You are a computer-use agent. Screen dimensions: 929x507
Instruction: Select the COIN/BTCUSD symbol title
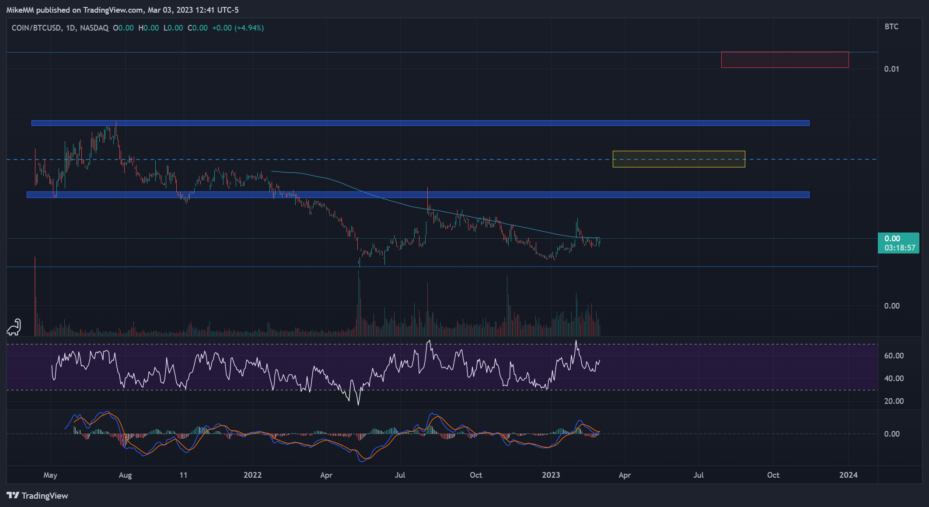click(36, 28)
